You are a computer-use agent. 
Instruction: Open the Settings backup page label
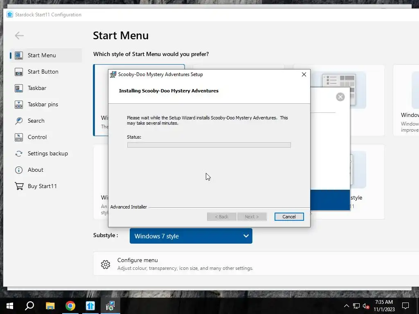click(x=48, y=154)
